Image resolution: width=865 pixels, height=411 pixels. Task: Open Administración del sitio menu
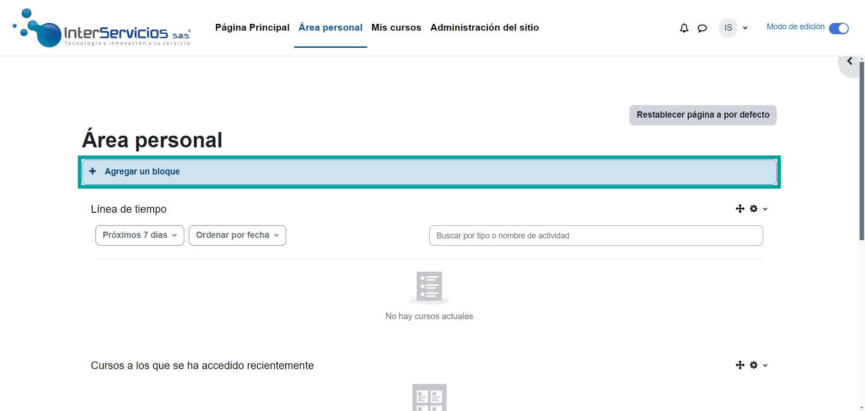click(x=484, y=27)
